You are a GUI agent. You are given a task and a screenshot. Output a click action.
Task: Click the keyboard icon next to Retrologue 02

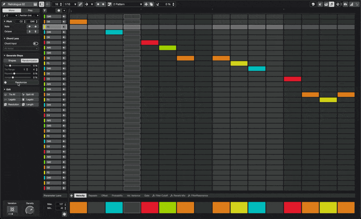coord(35,4)
